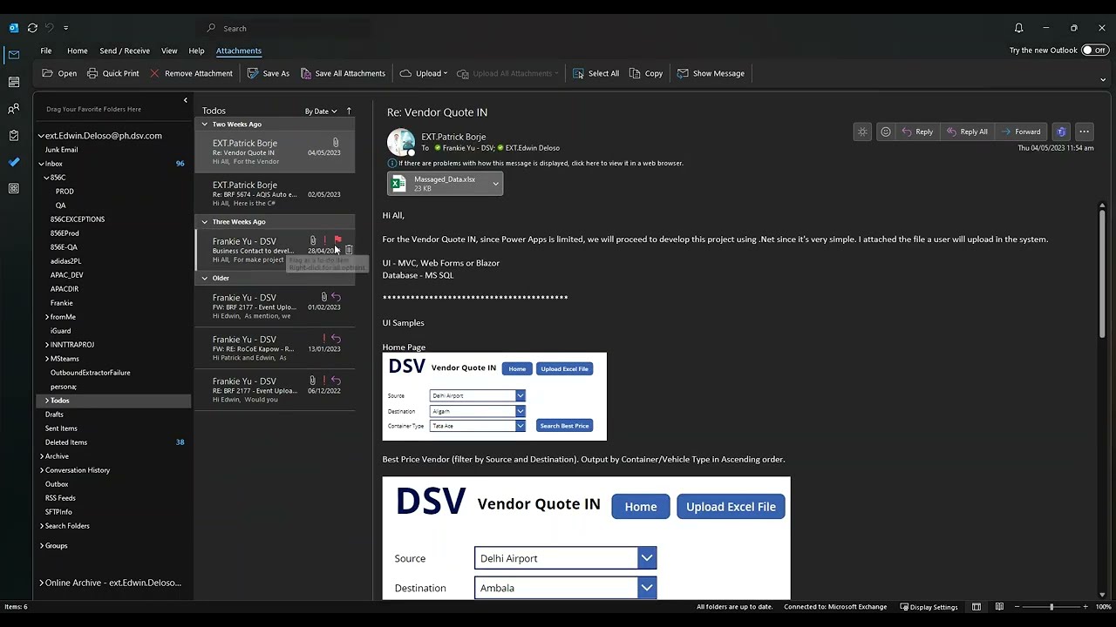Toggle the dark mode sun icon in message header

(x=862, y=131)
